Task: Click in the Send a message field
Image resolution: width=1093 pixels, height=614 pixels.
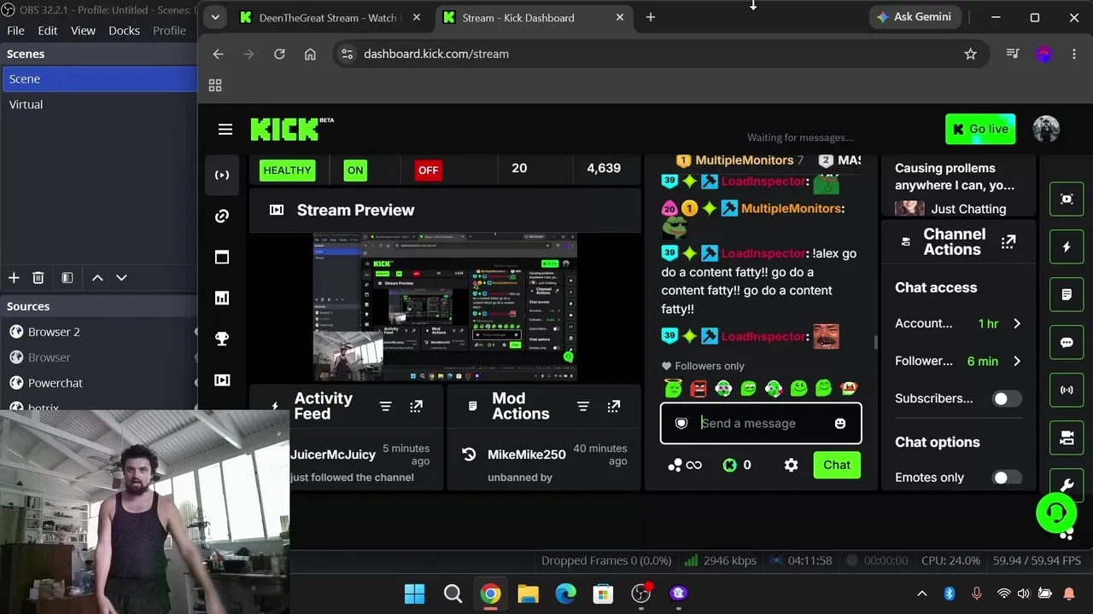Action: coord(763,423)
